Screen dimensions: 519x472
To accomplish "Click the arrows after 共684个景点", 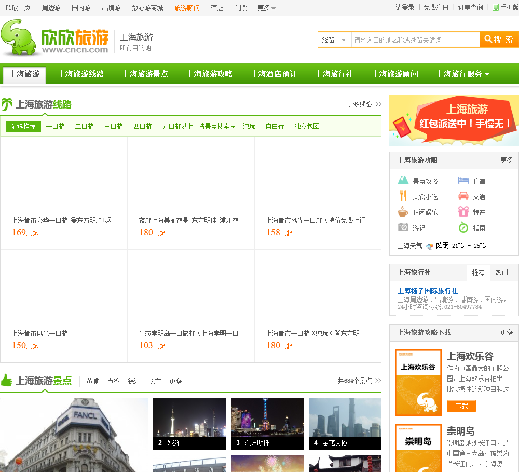I will (x=378, y=381).
